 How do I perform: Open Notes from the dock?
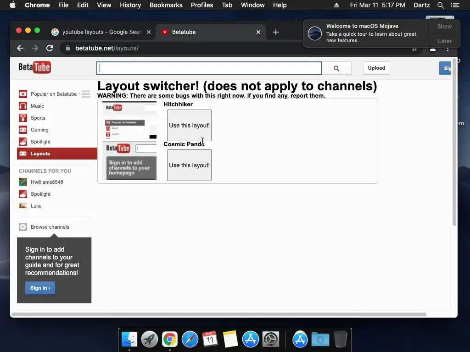pyautogui.click(x=230, y=340)
